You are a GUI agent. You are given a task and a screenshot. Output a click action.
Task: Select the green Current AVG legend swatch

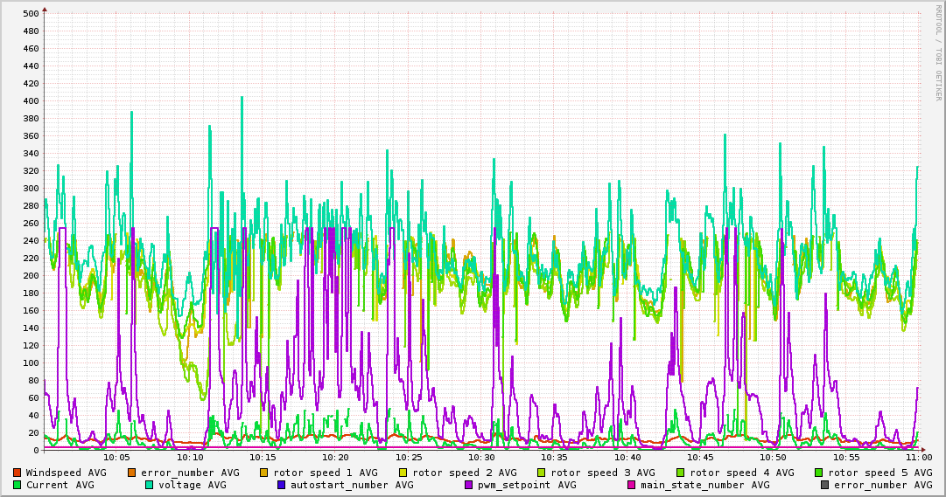pos(18,485)
